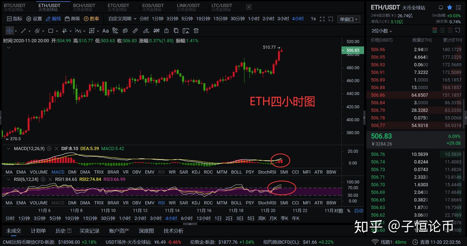Image resolution: width=467 pixels, height=246 pixels.
Task: Click the drawing template edit icon
Action: 186,31
